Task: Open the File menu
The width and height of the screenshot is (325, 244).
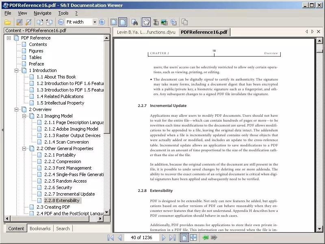Action: click(x=8, y=13)
